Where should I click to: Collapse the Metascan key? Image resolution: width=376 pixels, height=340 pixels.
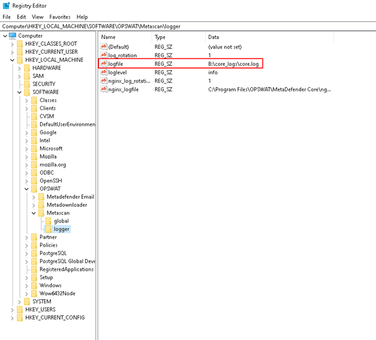(33, 213)
